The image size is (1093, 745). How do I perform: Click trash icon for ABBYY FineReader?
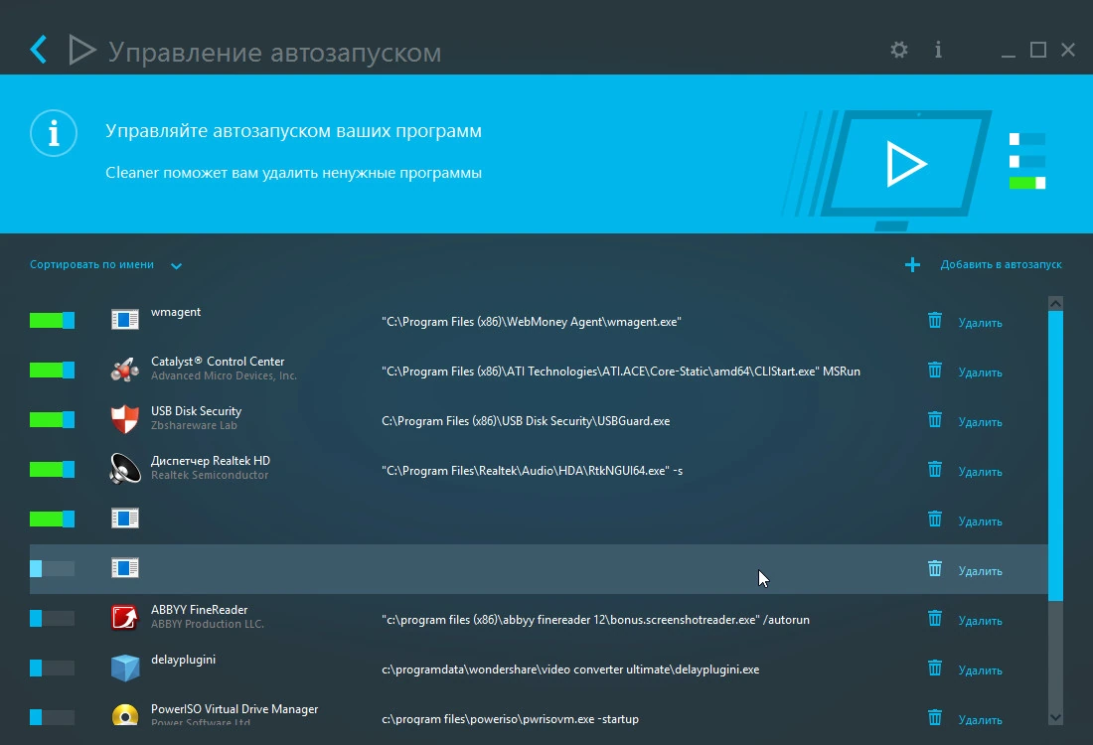[x=935, y=618]
